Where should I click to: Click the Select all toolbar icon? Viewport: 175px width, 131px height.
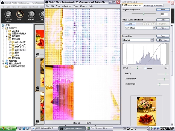pos(31,14)
